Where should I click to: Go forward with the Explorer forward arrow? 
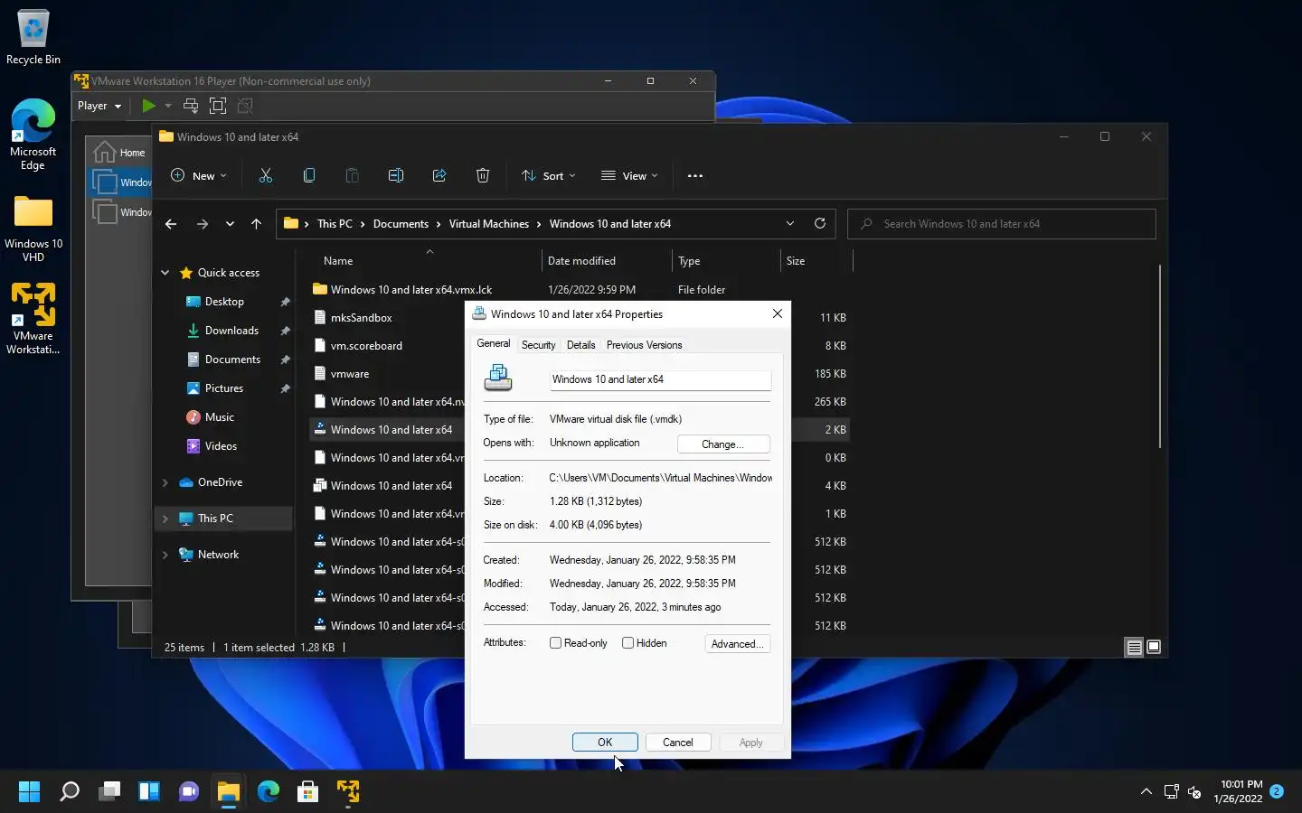pos(203,224)
